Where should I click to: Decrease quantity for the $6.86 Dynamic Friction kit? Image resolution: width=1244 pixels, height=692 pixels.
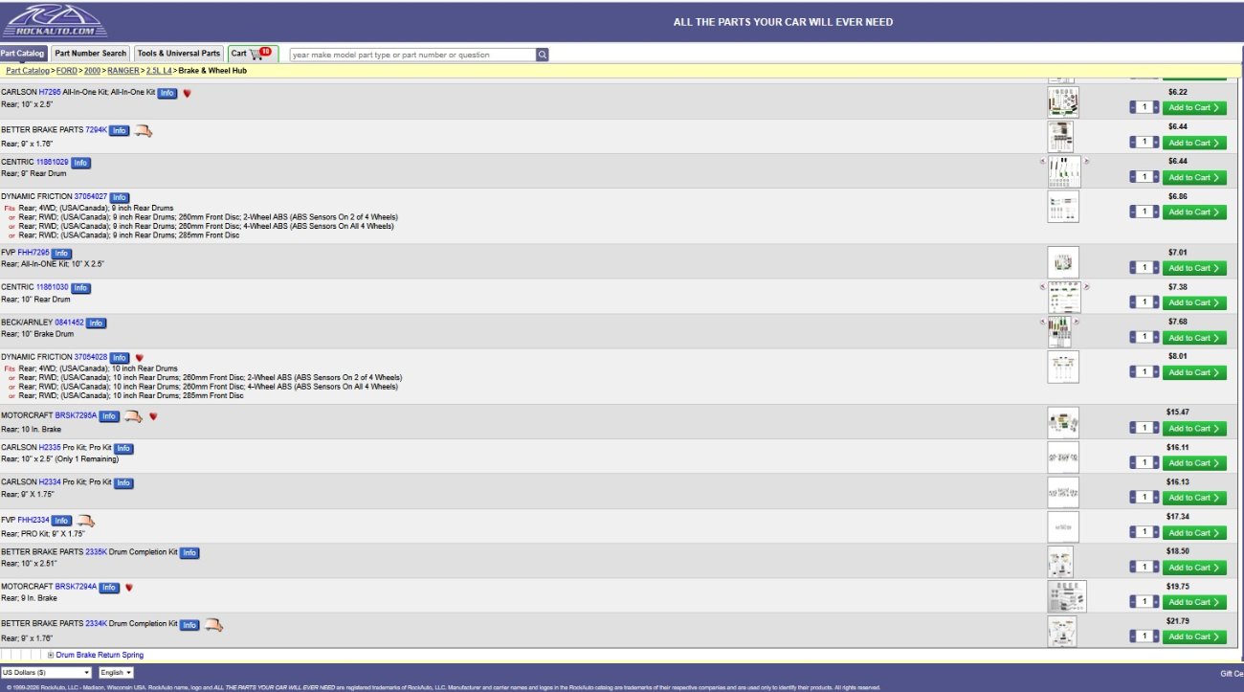pos(1132,212)
